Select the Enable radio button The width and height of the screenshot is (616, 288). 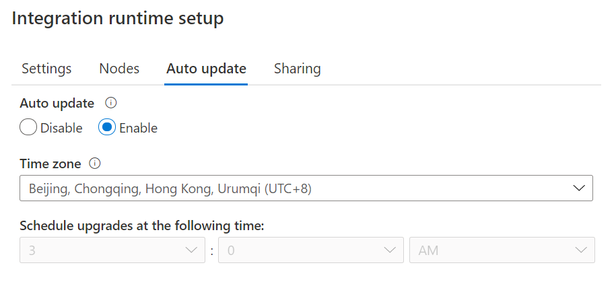point(107,127)
